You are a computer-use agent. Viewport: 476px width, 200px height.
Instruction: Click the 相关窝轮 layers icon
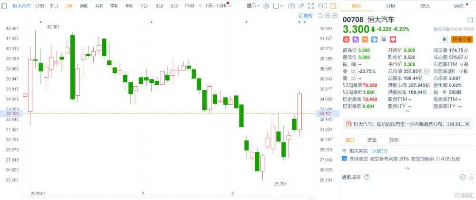coord(344,151)
